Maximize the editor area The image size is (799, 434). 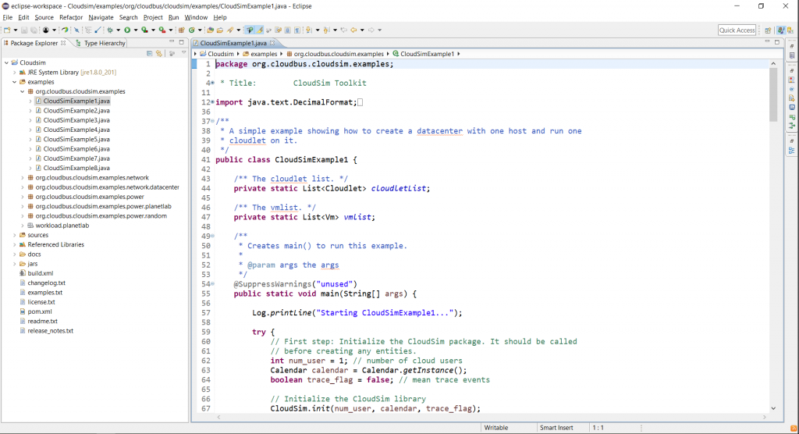(x=777, y=42)
